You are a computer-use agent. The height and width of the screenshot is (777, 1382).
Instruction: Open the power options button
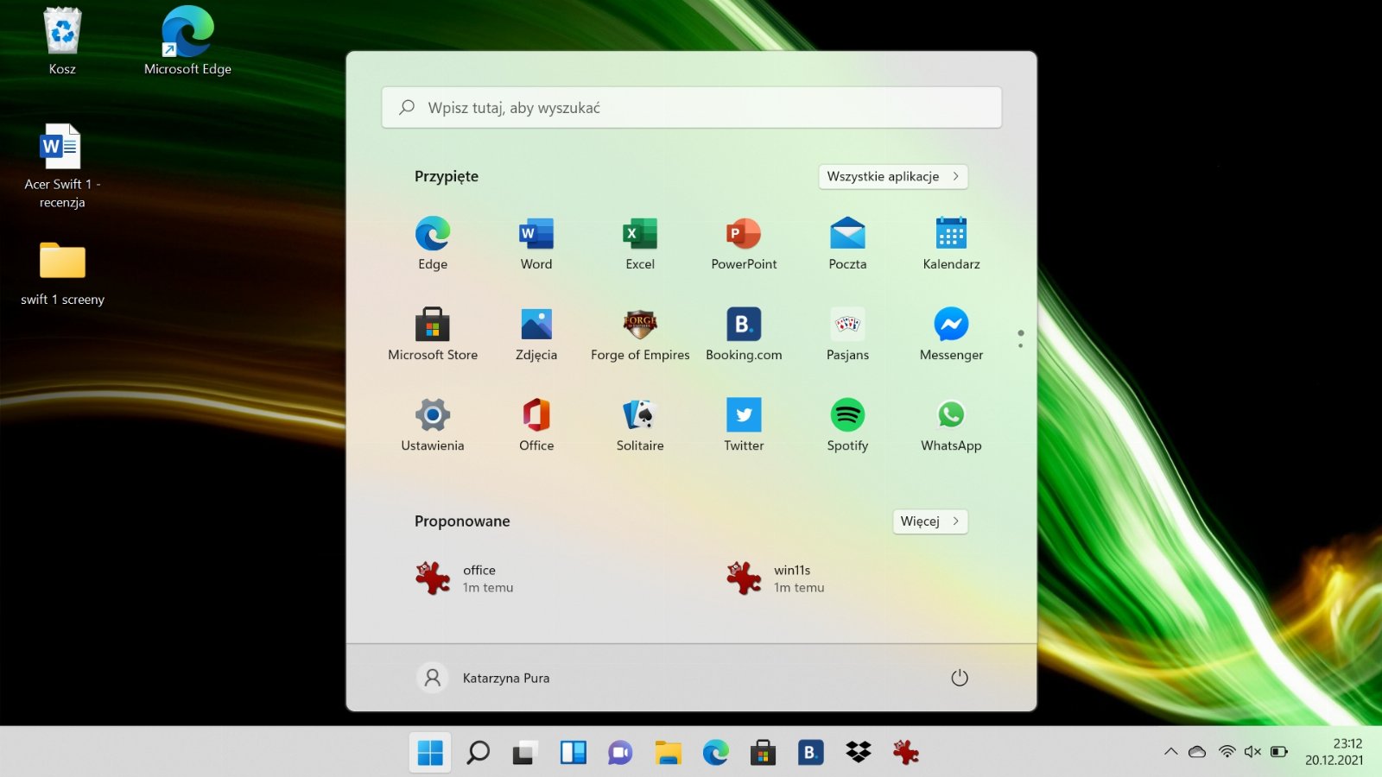(x=960, y=678)
